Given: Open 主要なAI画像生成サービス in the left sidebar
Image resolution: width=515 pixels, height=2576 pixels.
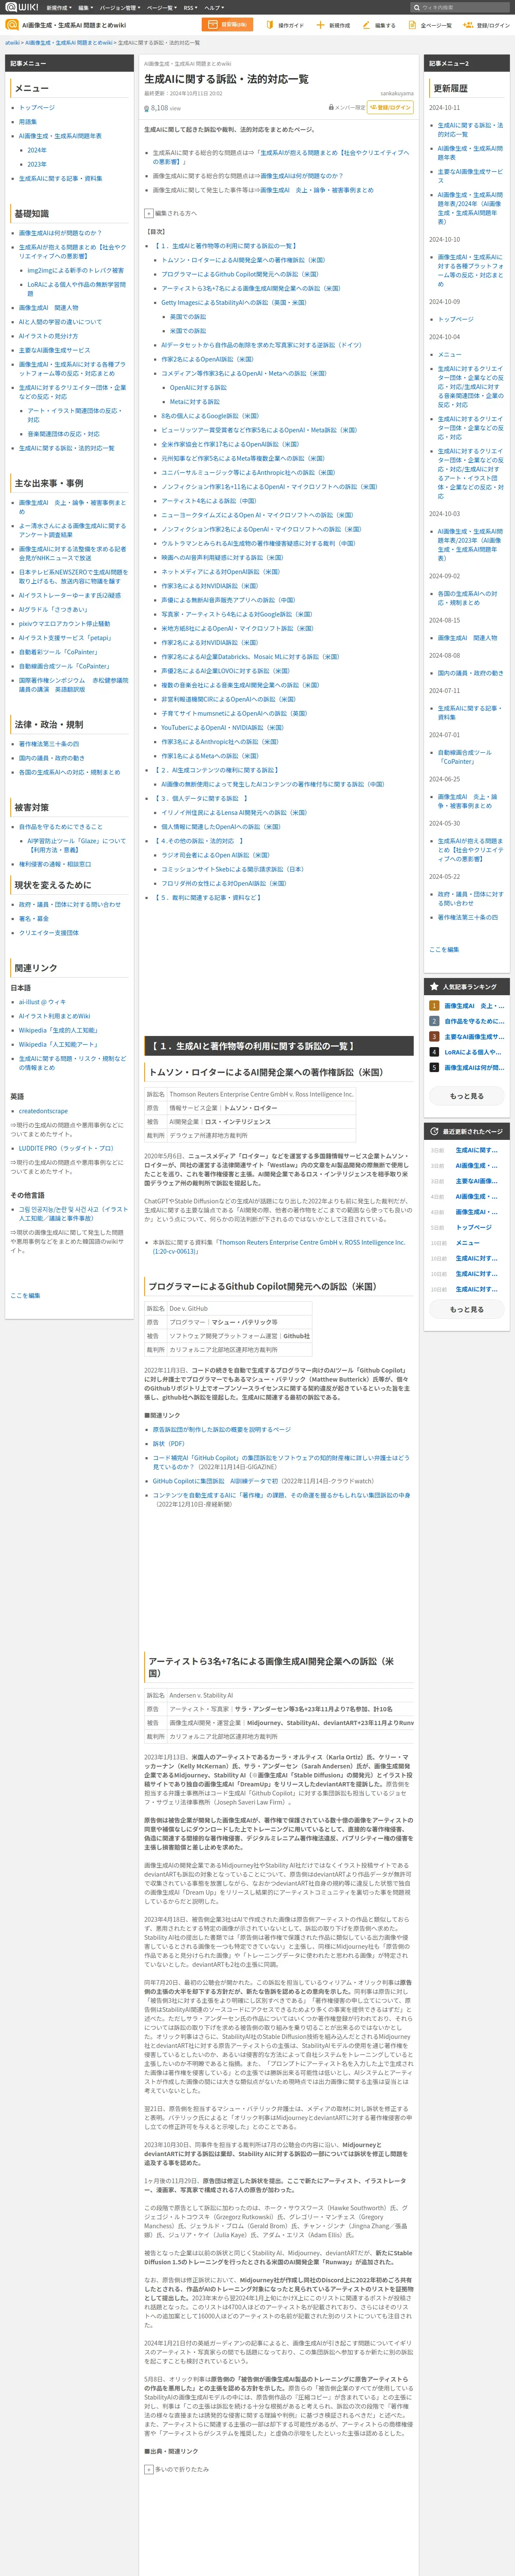Looking at the screenshot, I should [x=54, y=350].
